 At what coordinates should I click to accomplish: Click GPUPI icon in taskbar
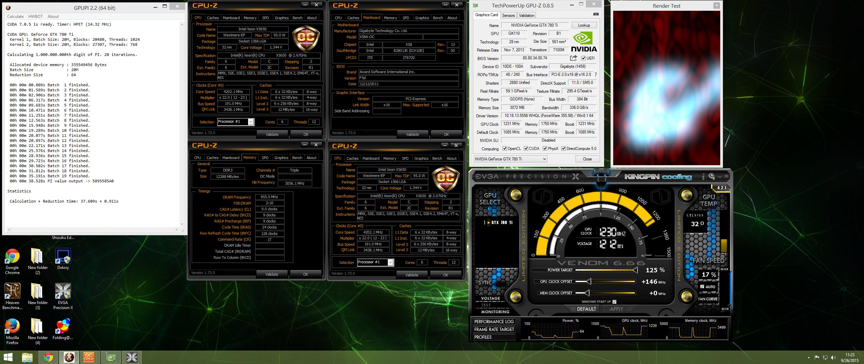click(x=69, y=357)
